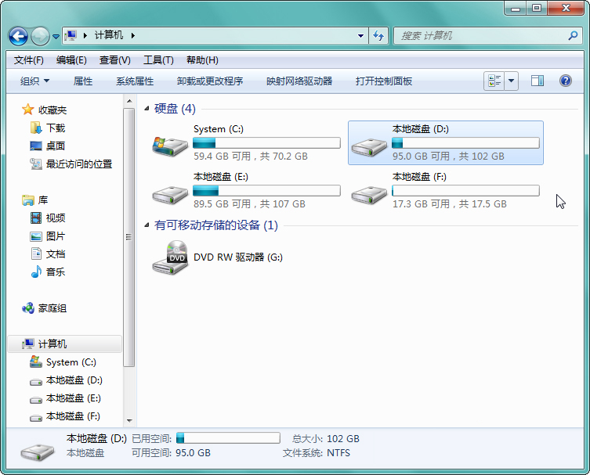Open the 视频 library

[48, 218]
